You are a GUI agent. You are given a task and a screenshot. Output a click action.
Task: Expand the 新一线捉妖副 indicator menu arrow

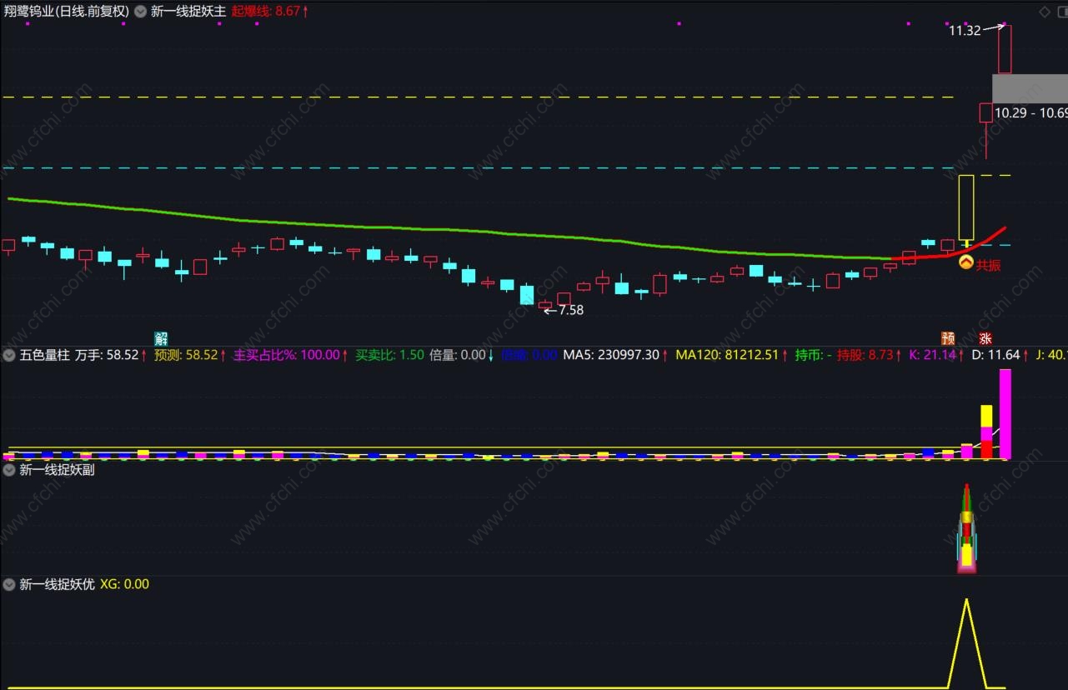pos(9,470)
